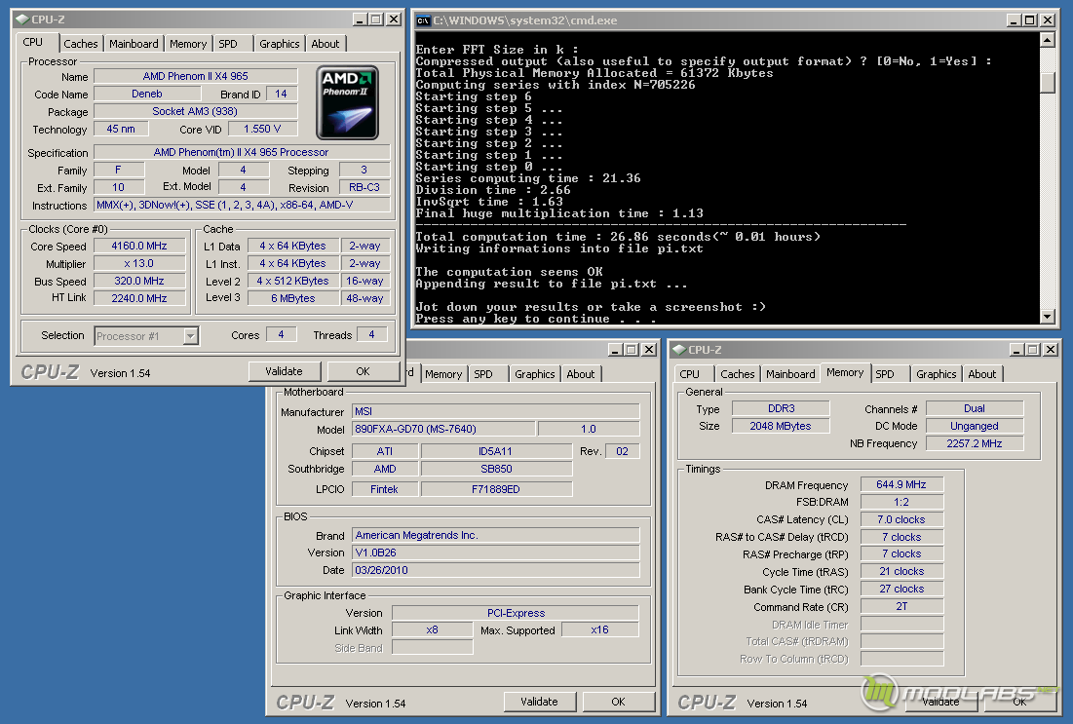
Task: Click the processor name AMD Phenom II X4 965
Action: click(196, 76)
